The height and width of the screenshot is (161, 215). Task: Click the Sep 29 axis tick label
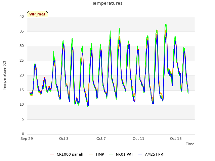tap(27, 139)
